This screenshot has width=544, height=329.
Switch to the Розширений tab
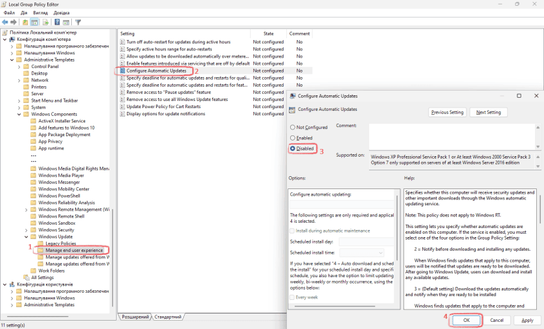tap(136, 317)
